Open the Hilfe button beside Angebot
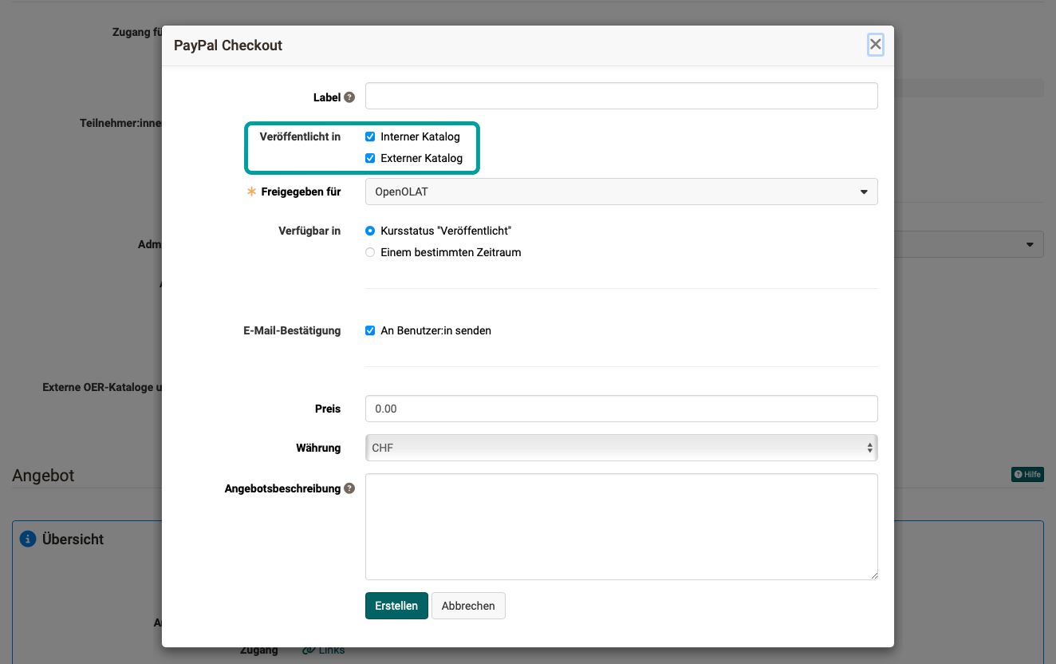 pyautogui.click(x=1027, y=475)
